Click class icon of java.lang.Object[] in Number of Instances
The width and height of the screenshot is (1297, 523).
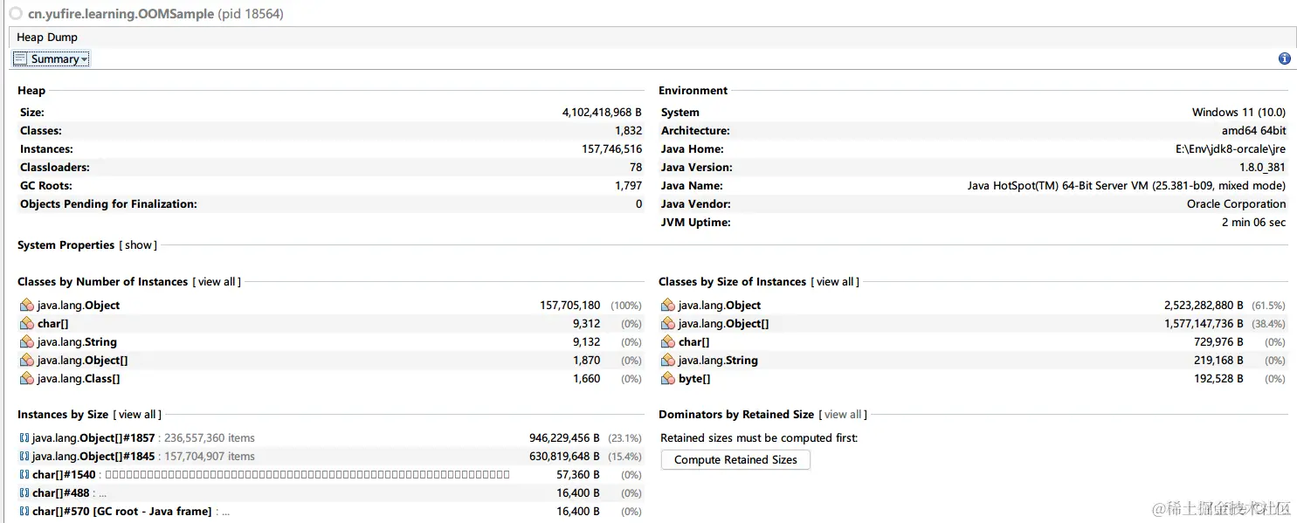coord(27,361)
